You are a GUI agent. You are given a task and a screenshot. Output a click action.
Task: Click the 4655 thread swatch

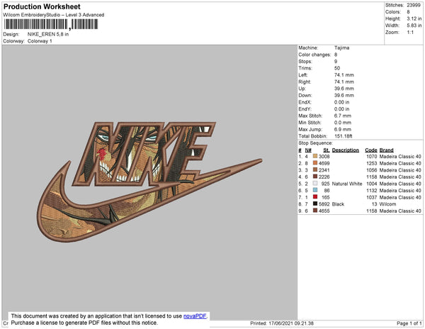coord(315,211)
